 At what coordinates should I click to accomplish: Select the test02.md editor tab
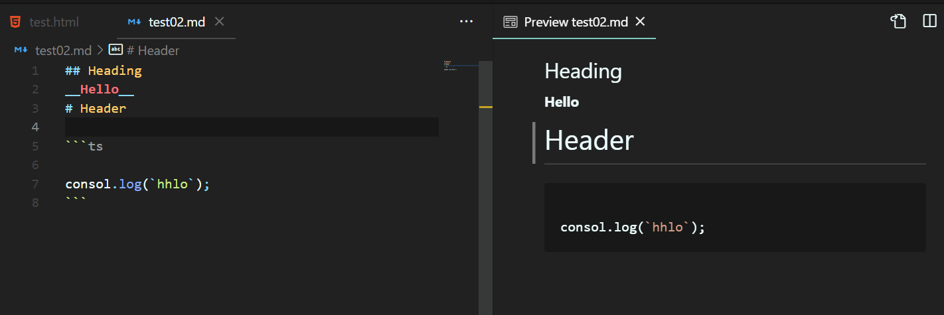(x=177, y=22)
